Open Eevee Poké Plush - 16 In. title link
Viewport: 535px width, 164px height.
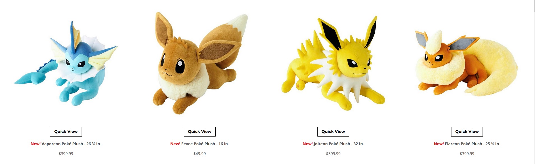point(205,144)
